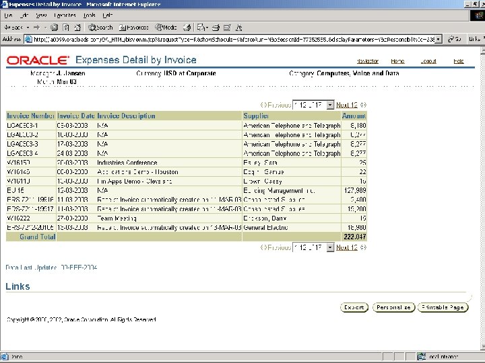This screenshot has height=363, width=485.
Task: Click the Next 12 link below the table
Action: [346, 247]
